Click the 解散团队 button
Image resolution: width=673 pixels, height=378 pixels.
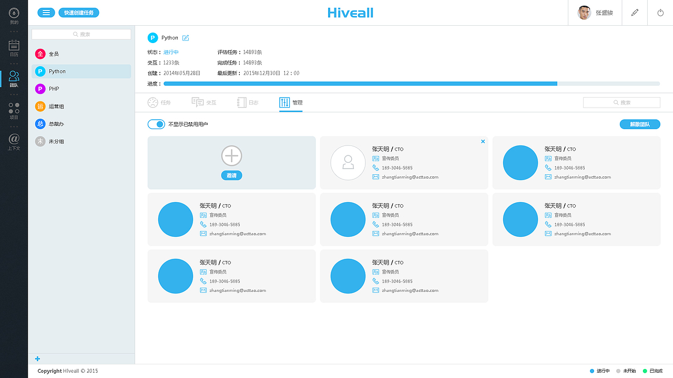coord(640,124)
